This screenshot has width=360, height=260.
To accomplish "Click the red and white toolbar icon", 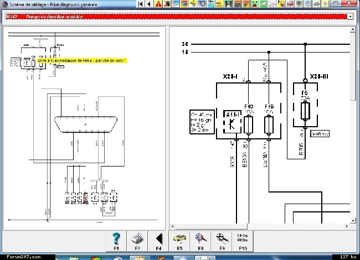I will click(290, 4).
